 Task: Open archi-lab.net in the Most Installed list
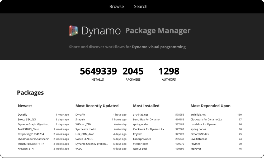tap(140, 115)
